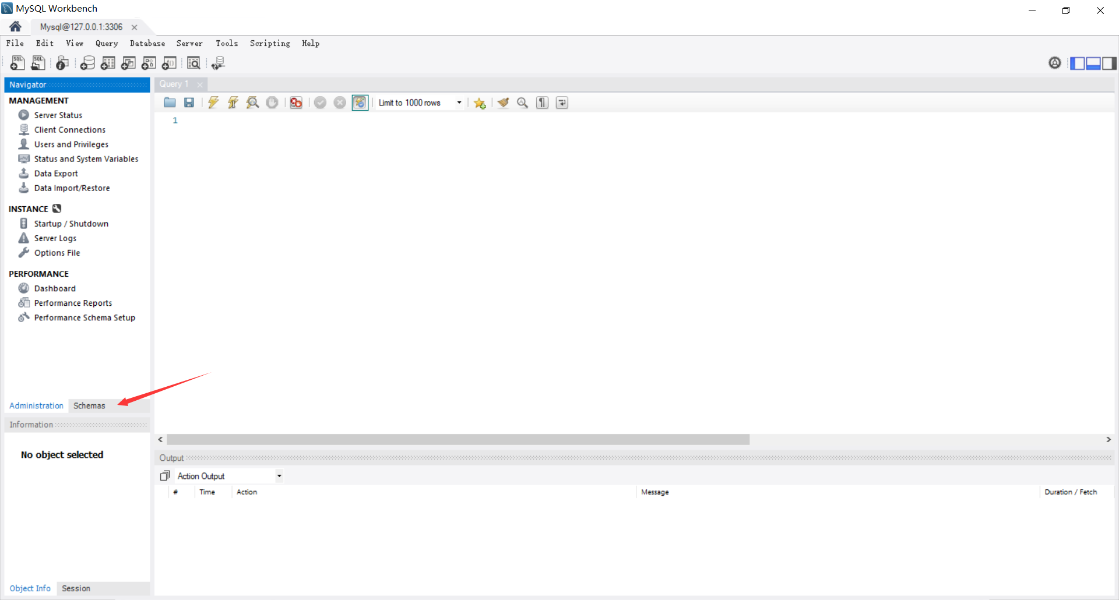Open the Help menu

pos(311,43)
